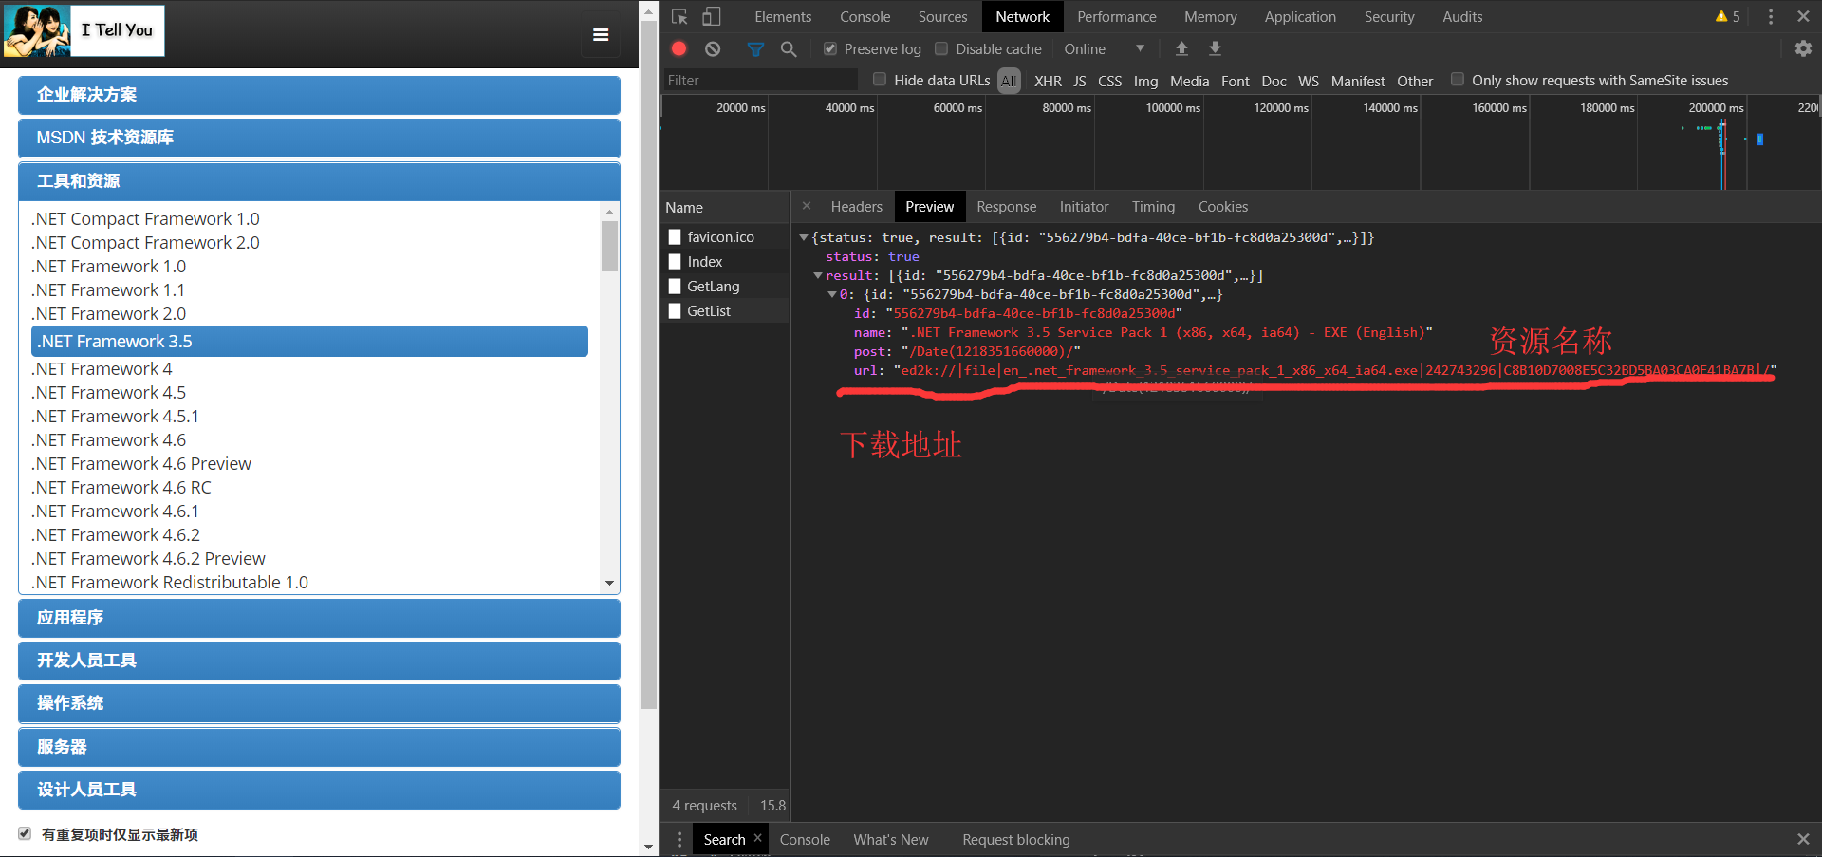Toggle the show newest duplicates only checkbox
Image resolution: width=1822 pixels, height=857 pixels.
[x=25, y=833]
